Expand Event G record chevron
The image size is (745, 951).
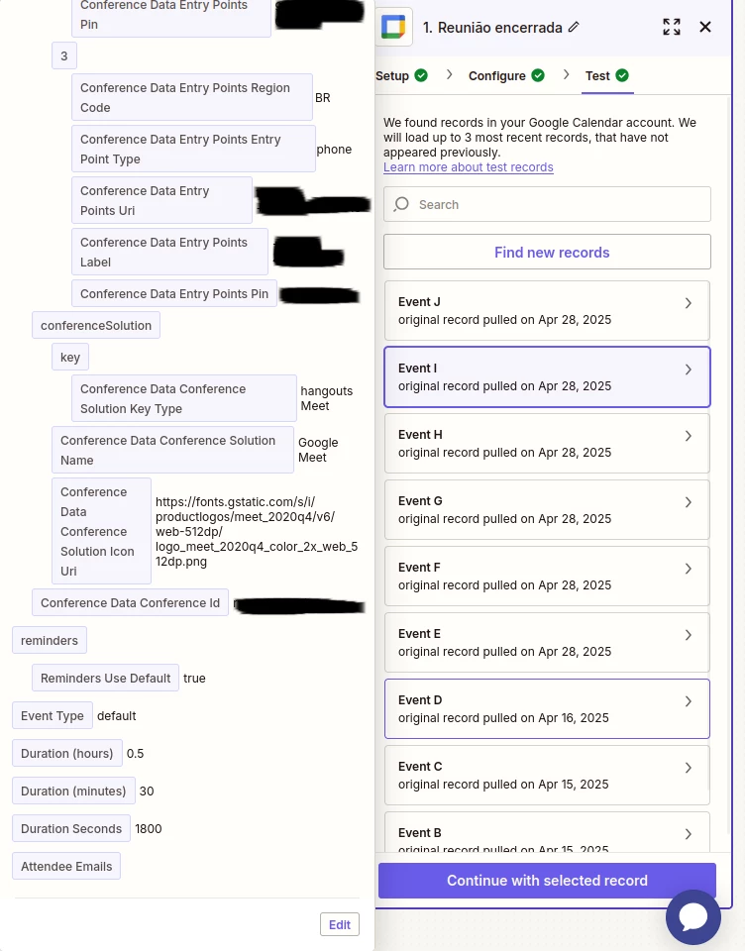click(688, 502)
